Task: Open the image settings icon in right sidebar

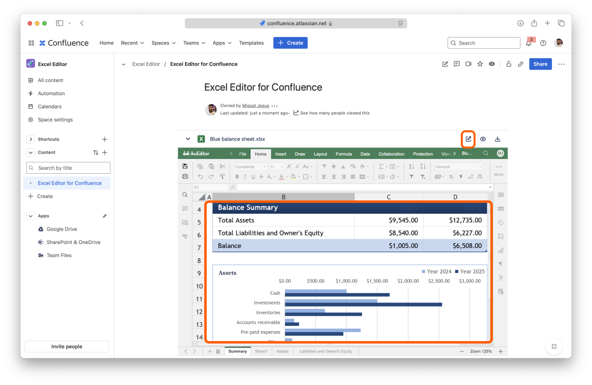Action: click(x=501, y=236)
